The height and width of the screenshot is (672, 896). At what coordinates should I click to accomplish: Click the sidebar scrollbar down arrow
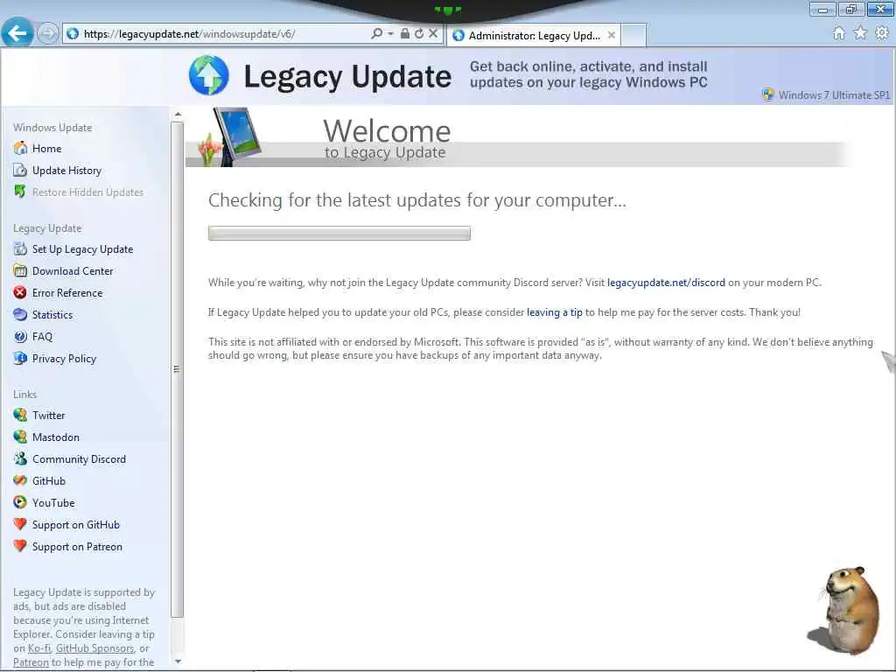point(178,661)
